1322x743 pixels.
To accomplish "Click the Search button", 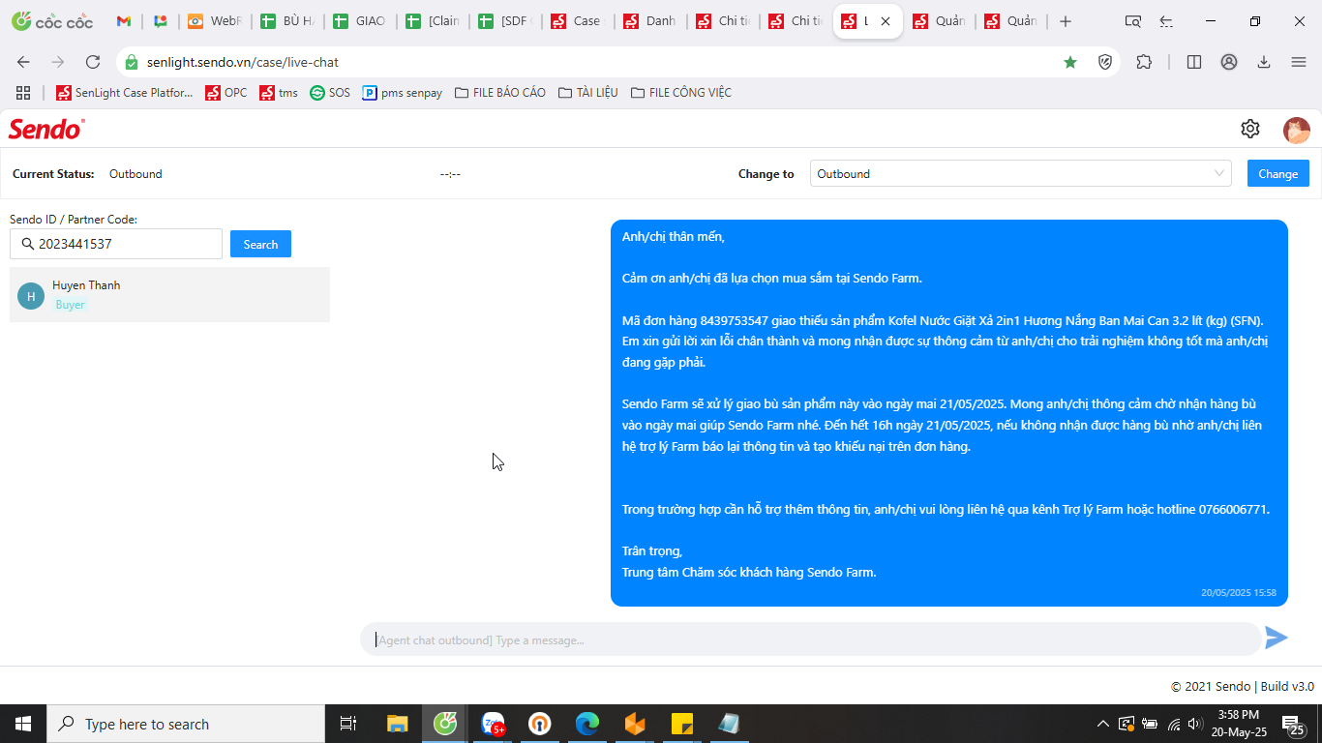I will coord(260,245).
